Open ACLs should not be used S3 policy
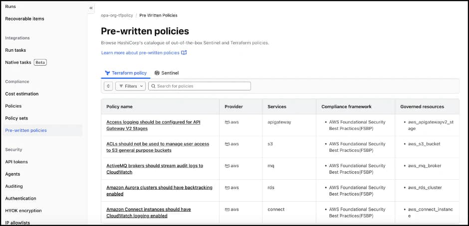469x226 pixels. [x=158, y=147]
